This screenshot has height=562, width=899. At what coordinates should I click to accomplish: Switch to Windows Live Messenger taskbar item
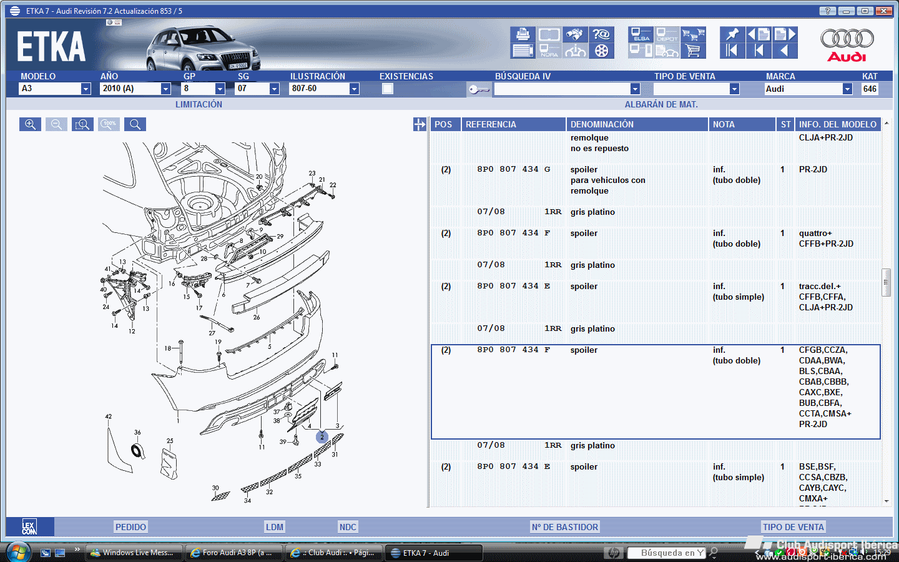coord(133,553)
